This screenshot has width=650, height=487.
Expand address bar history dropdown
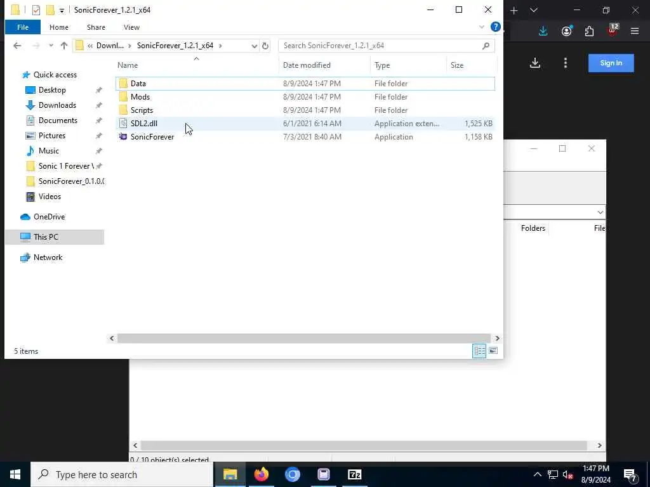click(254, 46)
